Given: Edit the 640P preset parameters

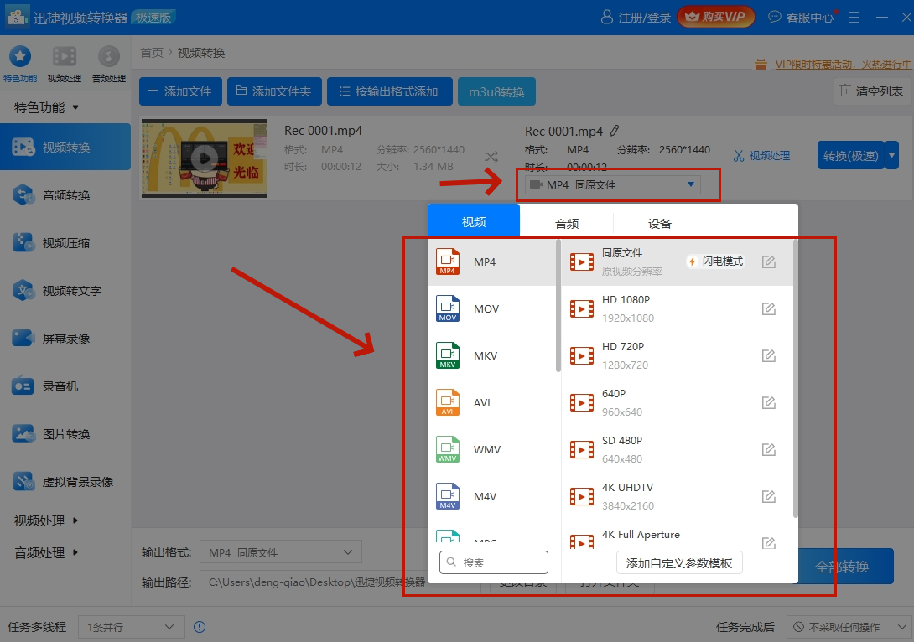Looking at the screenshot, I should tap(769, 402).
